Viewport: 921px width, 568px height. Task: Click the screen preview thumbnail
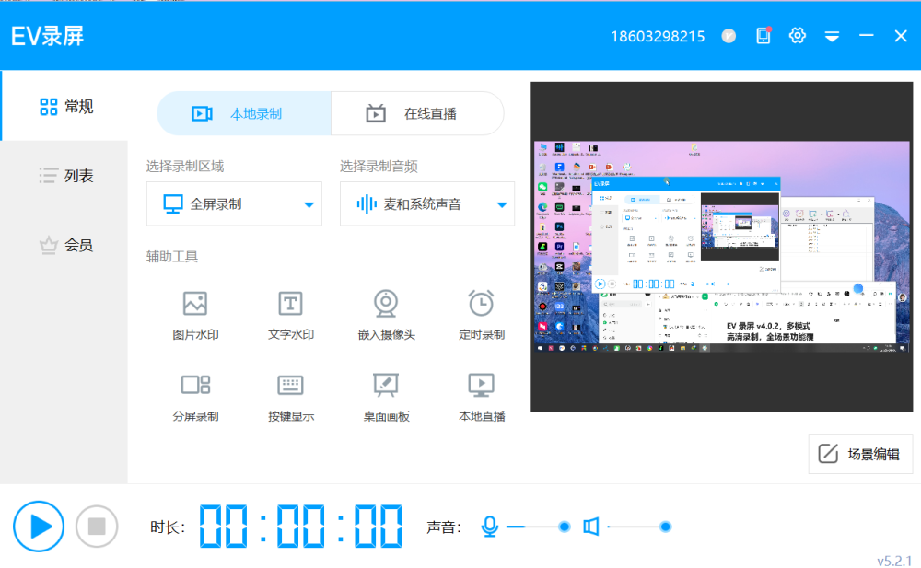(x=721, y=247)
